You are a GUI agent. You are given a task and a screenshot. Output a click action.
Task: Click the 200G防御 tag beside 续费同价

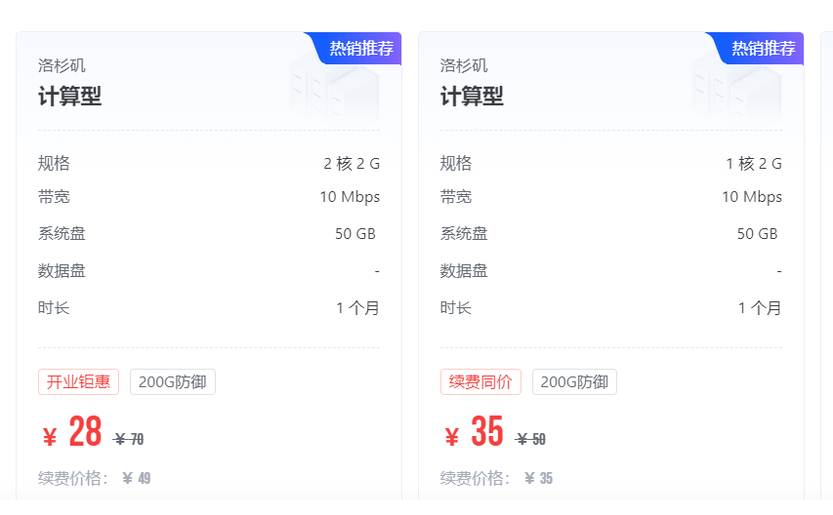point(575,382)
